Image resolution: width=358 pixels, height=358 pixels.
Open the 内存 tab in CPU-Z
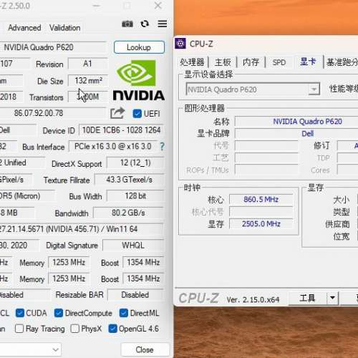pos(251,62)
